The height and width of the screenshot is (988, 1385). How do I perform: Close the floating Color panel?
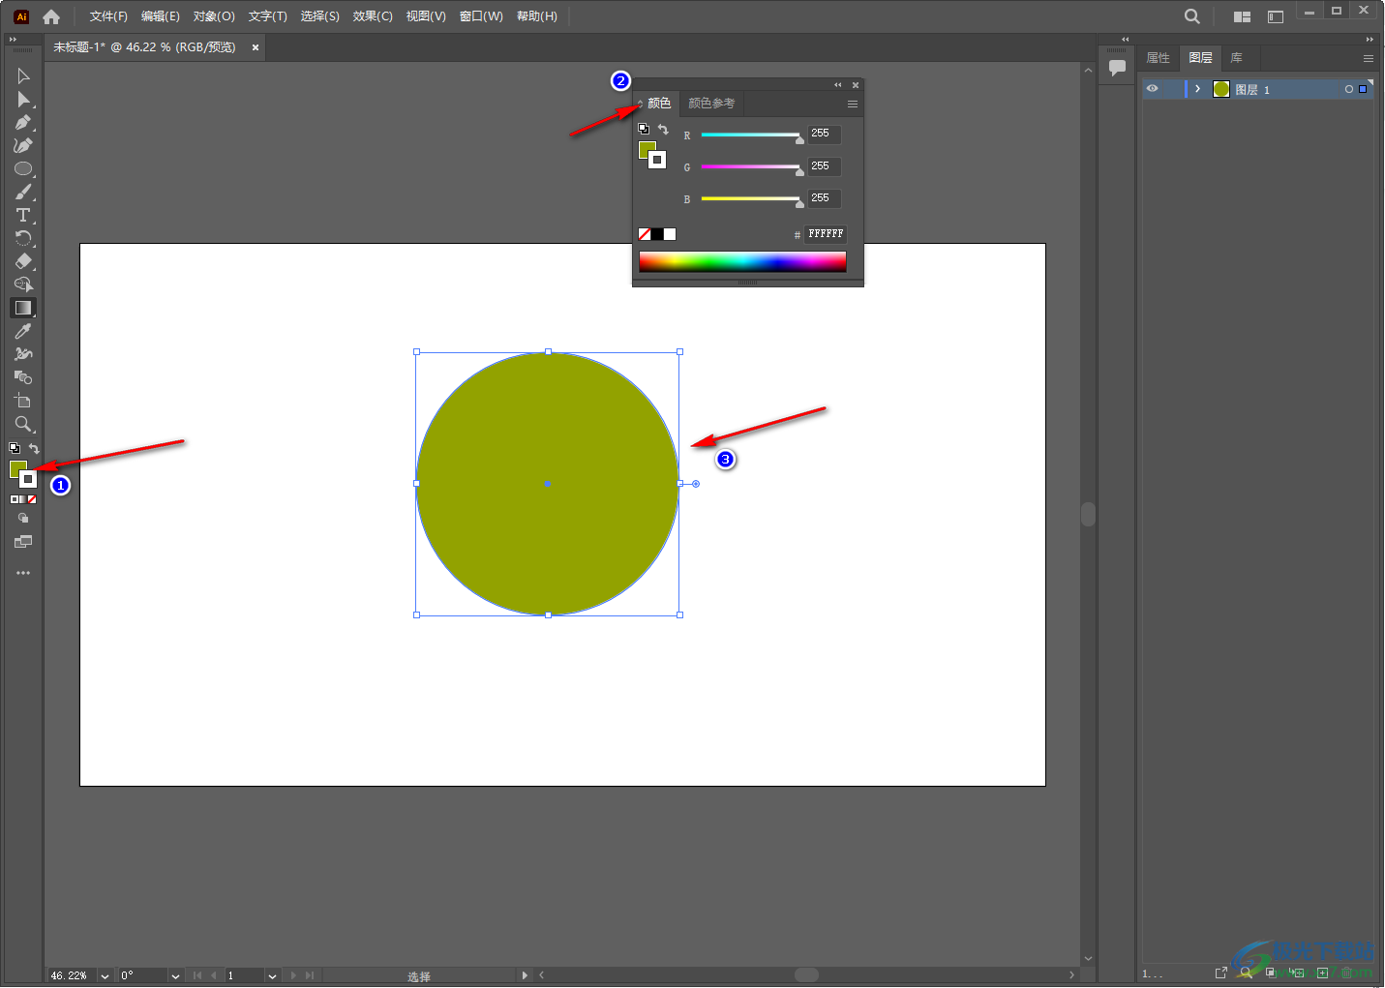856,85
